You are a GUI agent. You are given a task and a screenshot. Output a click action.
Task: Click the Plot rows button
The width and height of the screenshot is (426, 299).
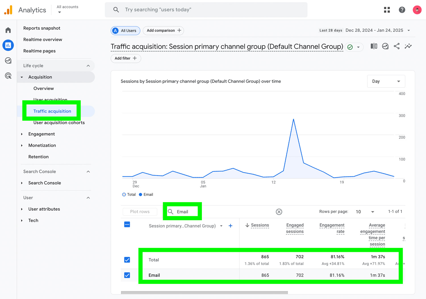(x=140, y=212)
